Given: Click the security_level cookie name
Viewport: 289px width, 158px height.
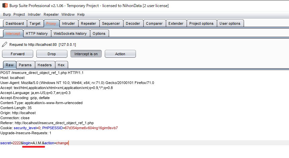Looking at the screenshot, I should [25, 128].
